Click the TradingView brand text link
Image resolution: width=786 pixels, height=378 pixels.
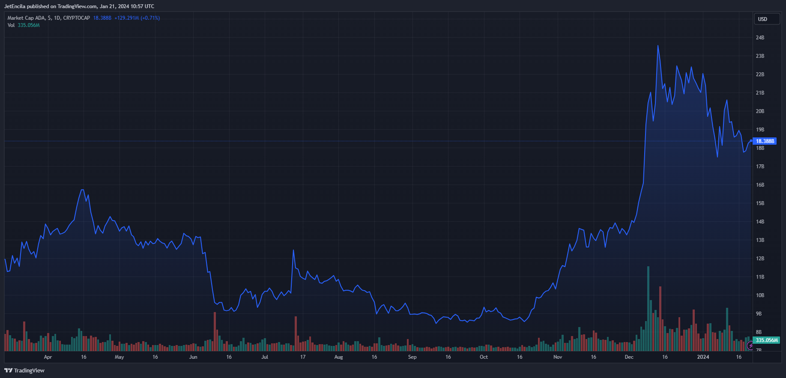click(29, 370)
